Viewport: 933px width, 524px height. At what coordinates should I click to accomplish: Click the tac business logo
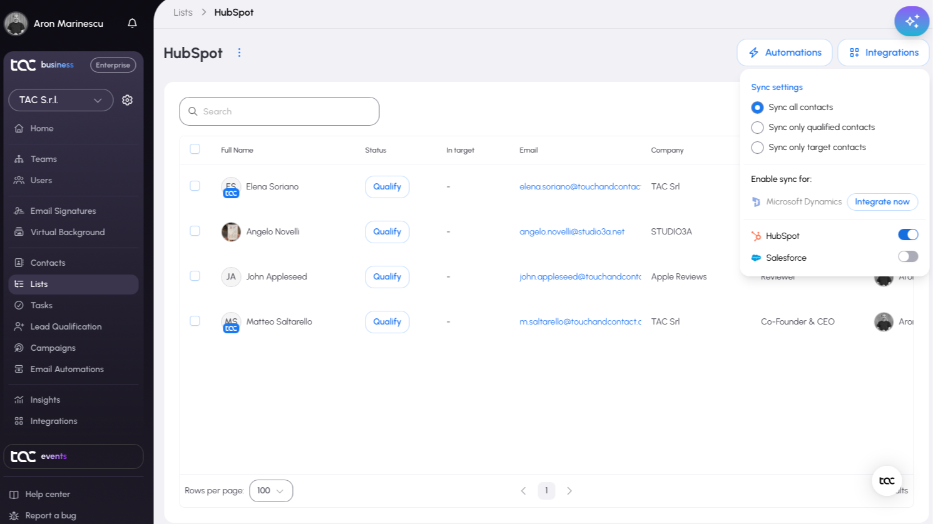tap(42, 65)
